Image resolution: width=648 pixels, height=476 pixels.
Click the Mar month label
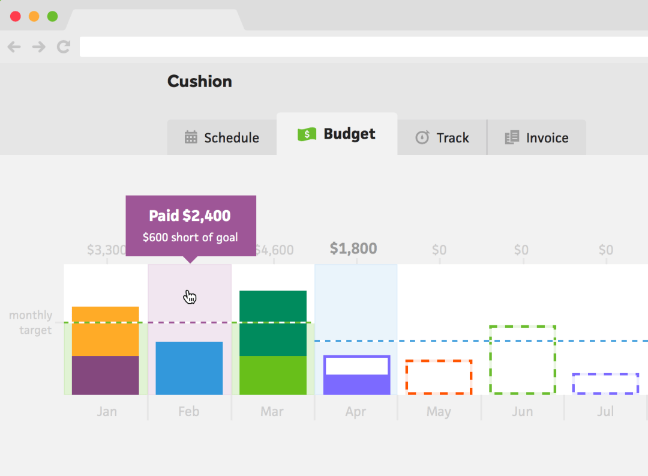coord(272,412)
